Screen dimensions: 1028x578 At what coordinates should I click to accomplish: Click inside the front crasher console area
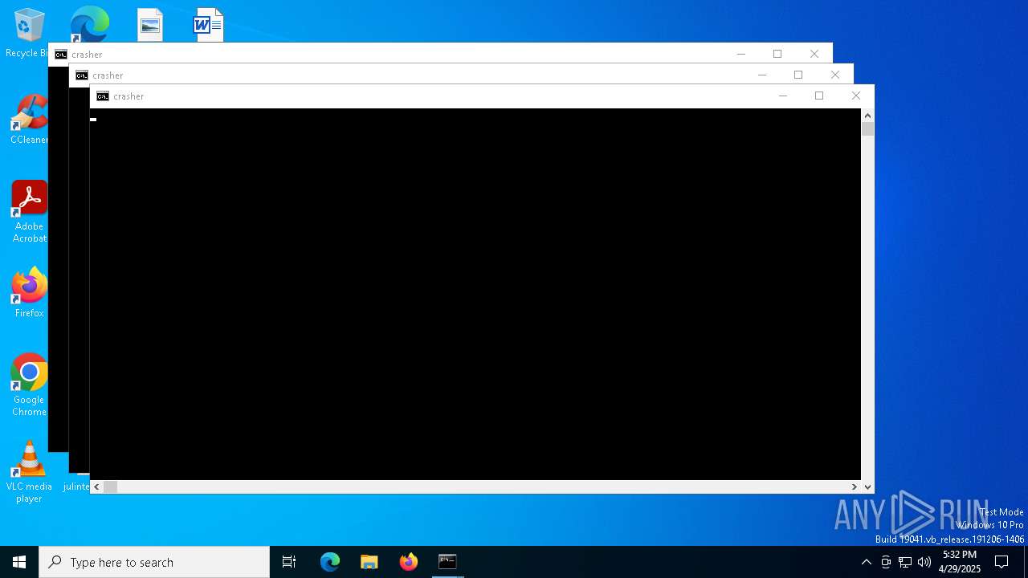(x=475, y=294)
